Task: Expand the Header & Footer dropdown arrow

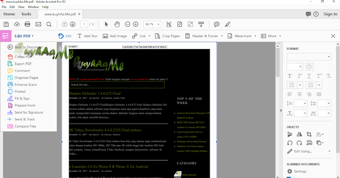Action: pos(222,36)
